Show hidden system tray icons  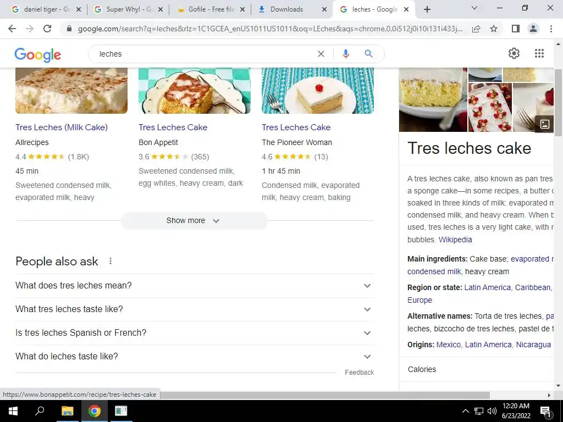click(465, 411)
